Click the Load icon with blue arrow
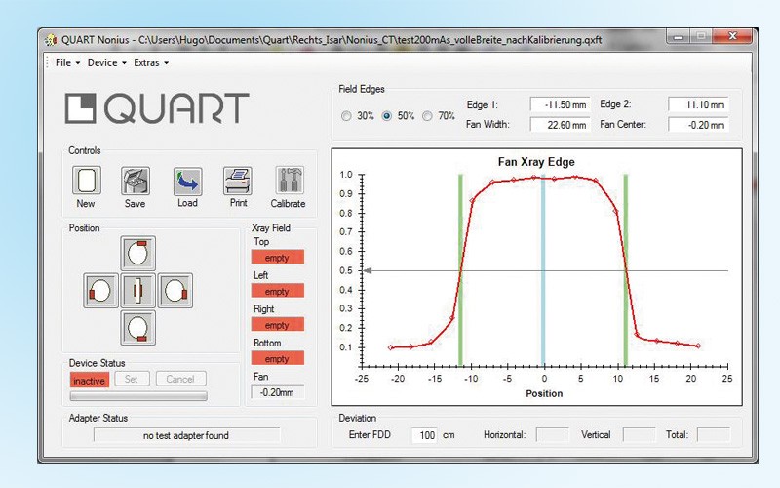Image resolution: width=780 pixels, height=488 pixels. pos(187,182)
